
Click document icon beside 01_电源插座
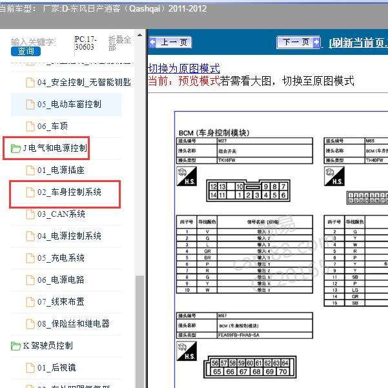pos(30,170)
